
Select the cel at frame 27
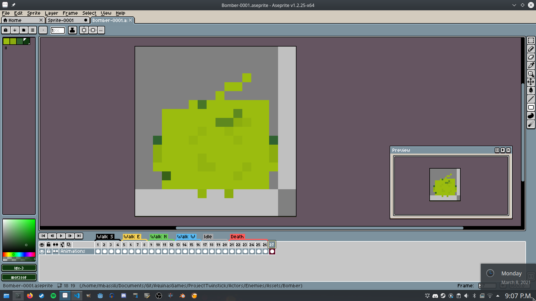click(x=272, y=251)
